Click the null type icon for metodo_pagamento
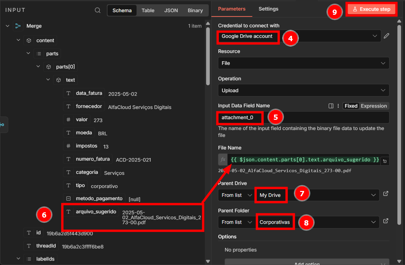Image resolution: width=405 pixels, height=265 pixels. point(68,199)
